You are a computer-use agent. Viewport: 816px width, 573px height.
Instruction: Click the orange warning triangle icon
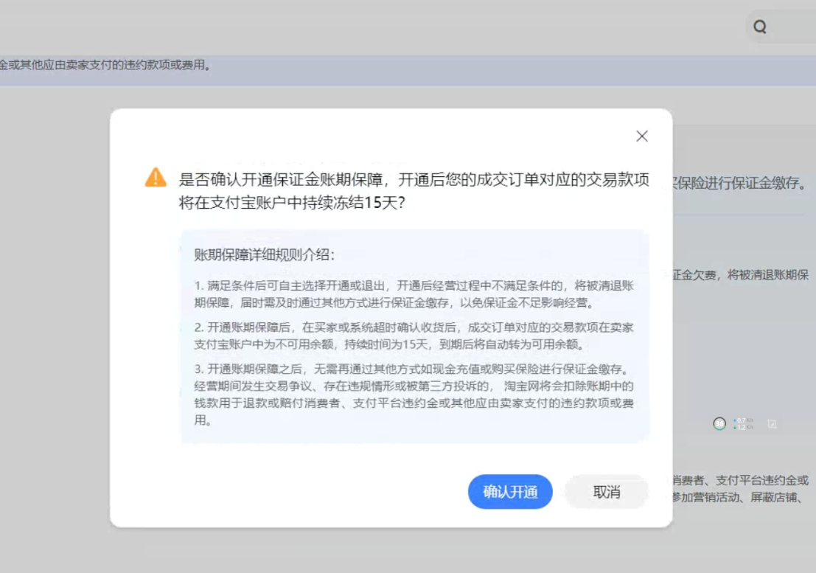click(156, 178)
